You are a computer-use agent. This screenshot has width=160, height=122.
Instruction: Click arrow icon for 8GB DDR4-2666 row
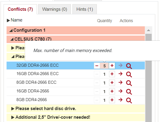click(120, 100)
